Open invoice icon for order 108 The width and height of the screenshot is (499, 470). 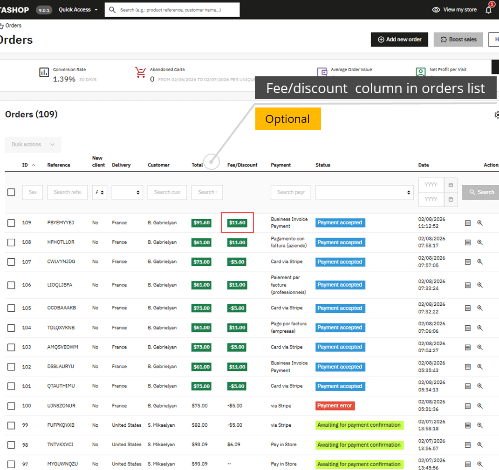467,242
